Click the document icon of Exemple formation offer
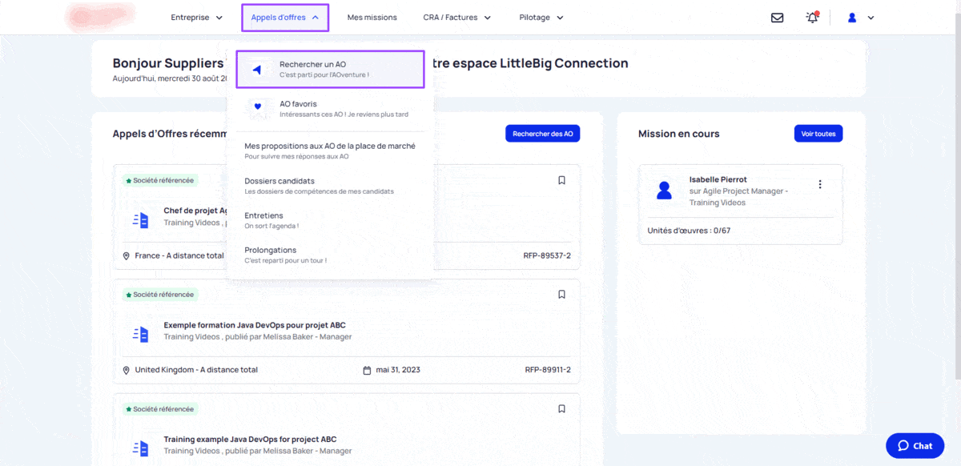The width and height of the screenshot is (961, 466). 141,334
